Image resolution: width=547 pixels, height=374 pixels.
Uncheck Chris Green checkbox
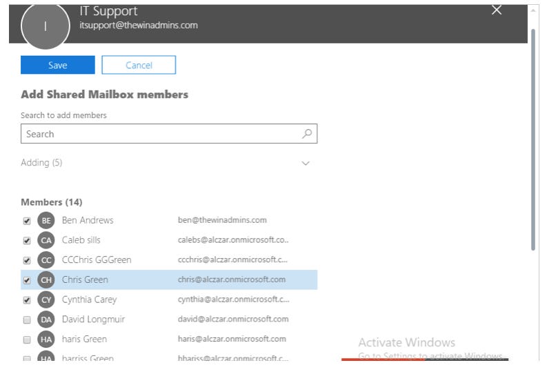pos(27,280)
